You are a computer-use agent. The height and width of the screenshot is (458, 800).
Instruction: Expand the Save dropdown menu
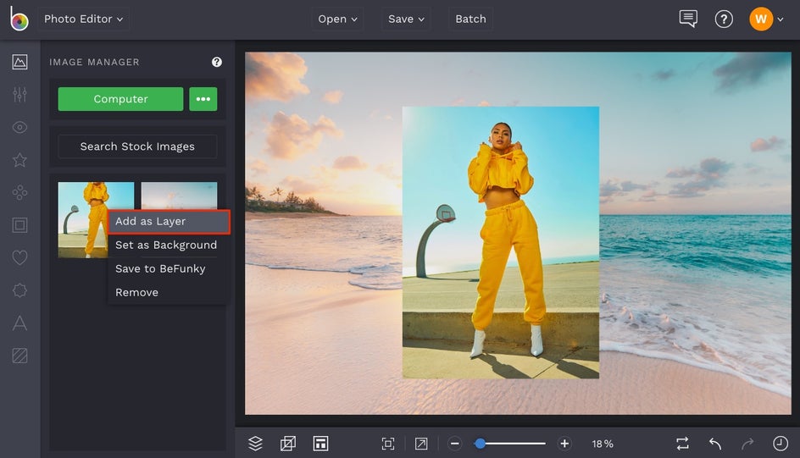[407, 19]
